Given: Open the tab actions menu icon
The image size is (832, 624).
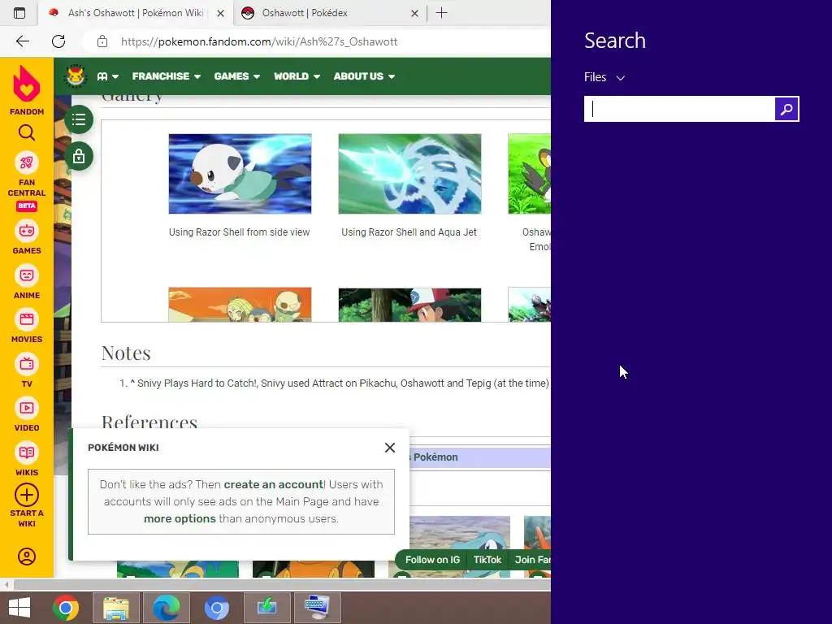Looking at the screenshot, I should [x=19, y=13].
